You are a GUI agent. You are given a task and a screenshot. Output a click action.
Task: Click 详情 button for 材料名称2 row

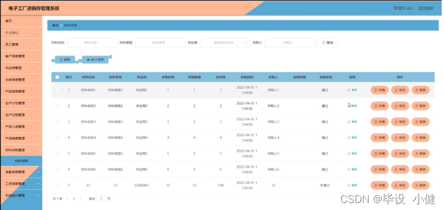coord(379,106)
